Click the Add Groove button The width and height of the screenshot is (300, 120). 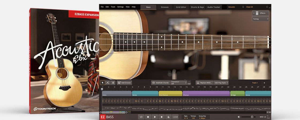tap(124, 83)
